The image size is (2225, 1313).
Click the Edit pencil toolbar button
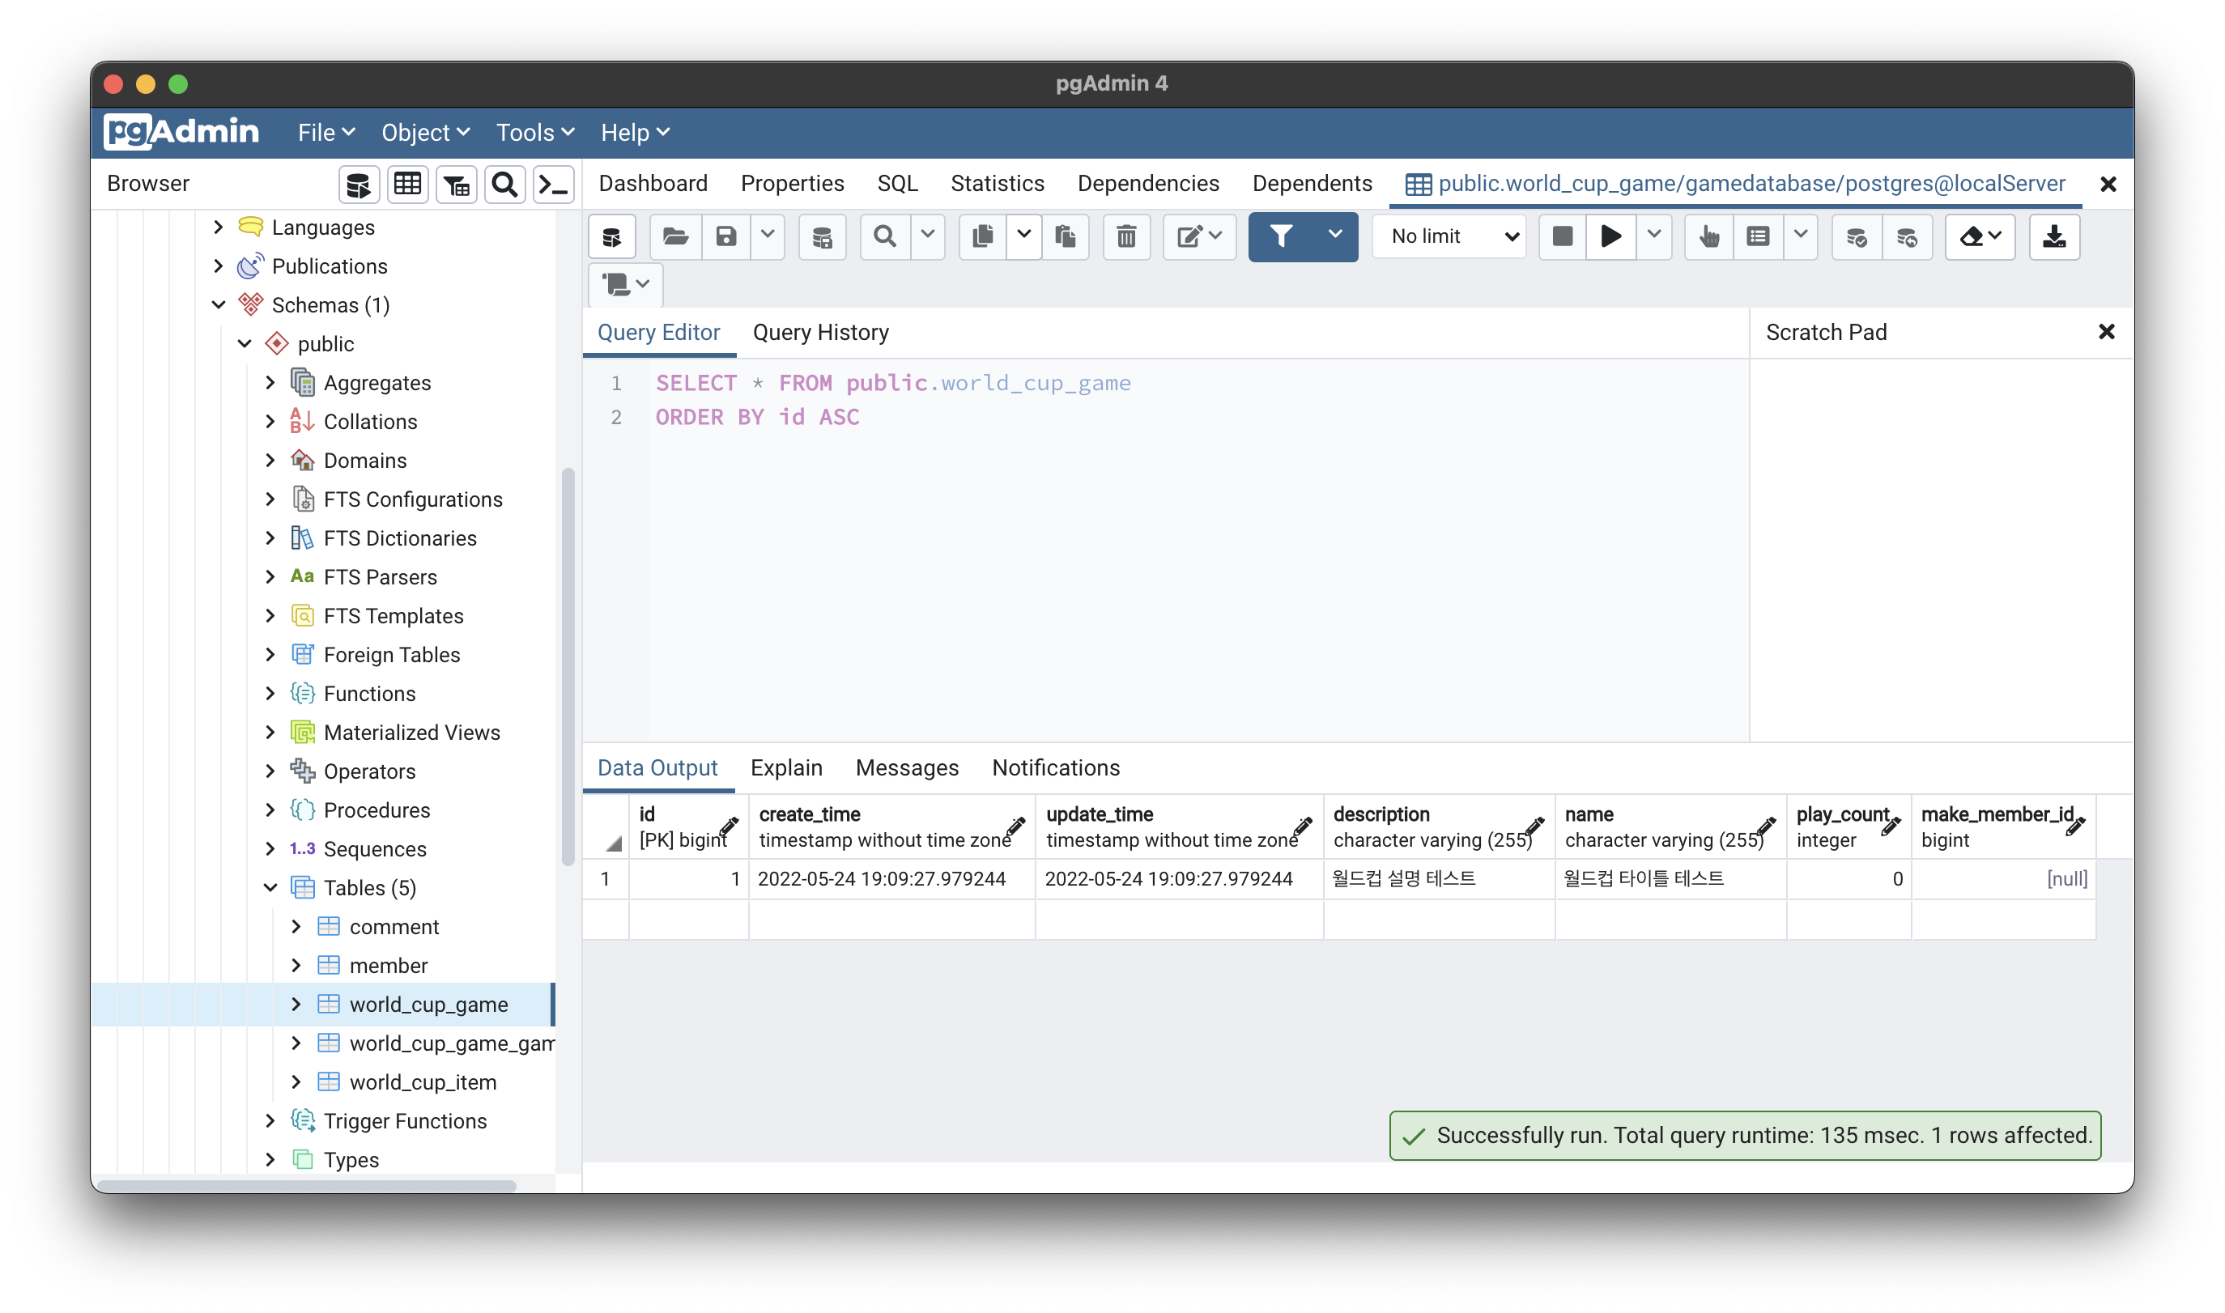click(1199, 237)
